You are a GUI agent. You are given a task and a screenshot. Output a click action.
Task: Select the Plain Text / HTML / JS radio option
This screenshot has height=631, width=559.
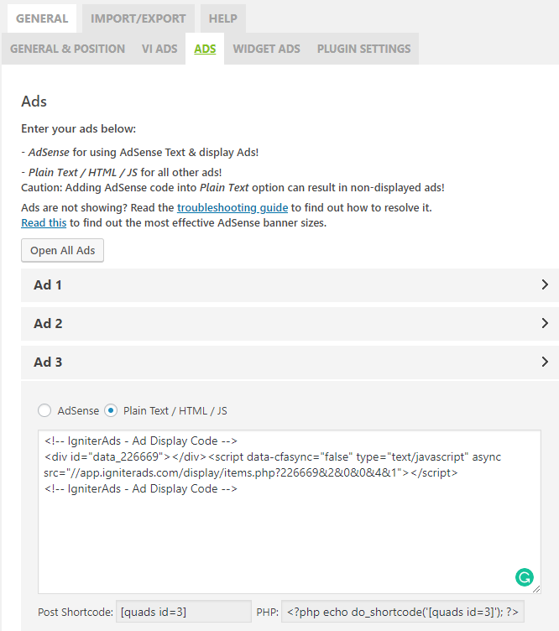[111, 410]
